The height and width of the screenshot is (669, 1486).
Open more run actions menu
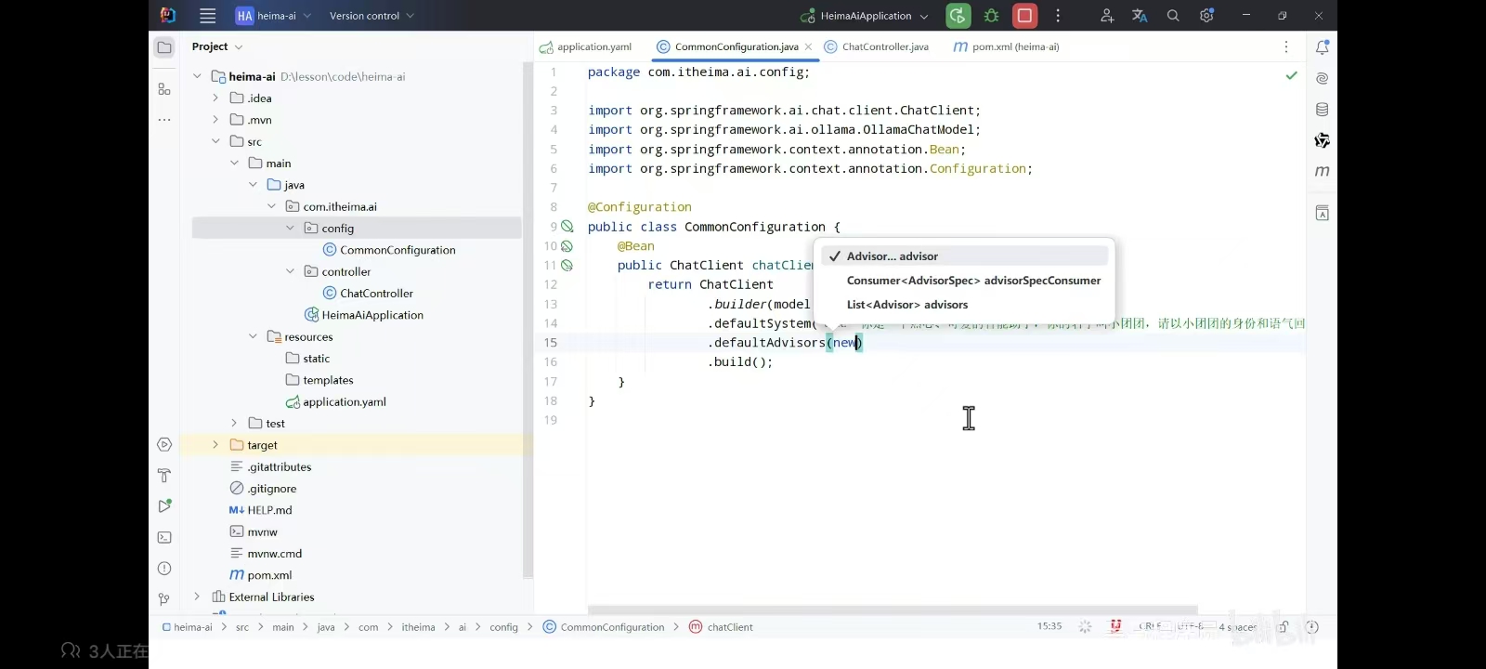point(1058,16)
